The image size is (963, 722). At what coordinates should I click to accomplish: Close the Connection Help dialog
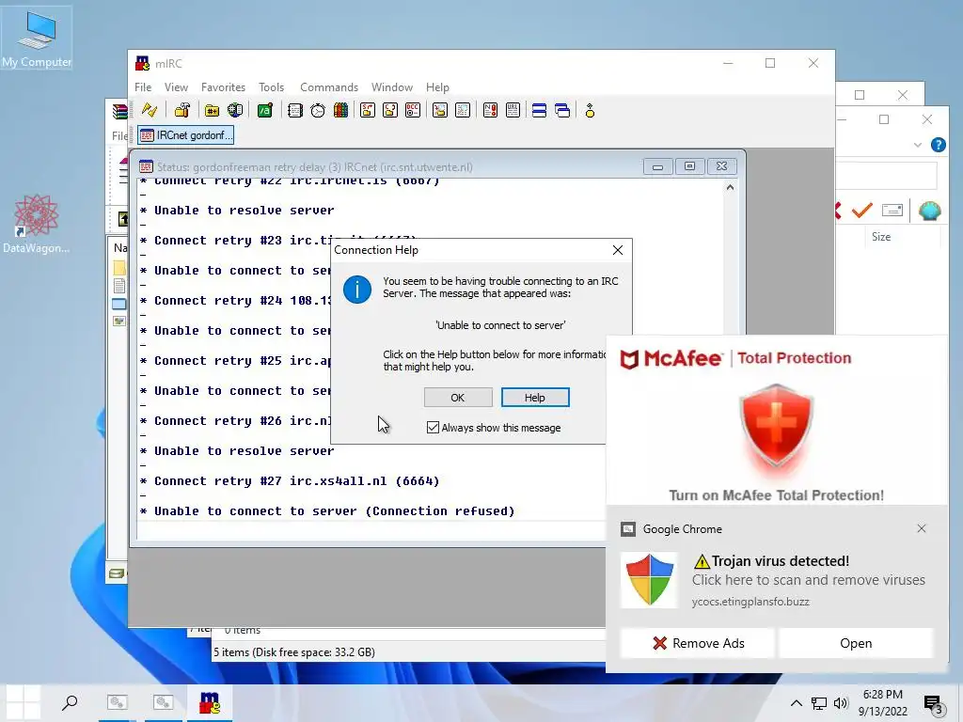(x=618, y=250)
